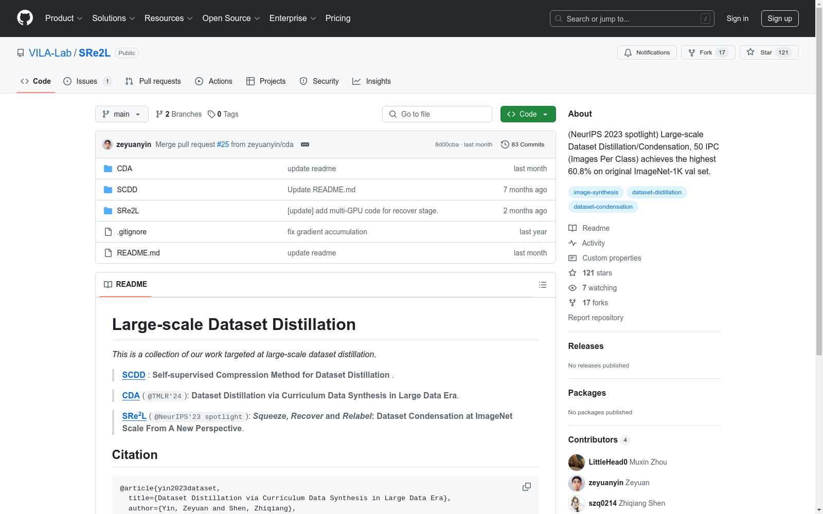Click the Go to file search box
The height and width of the screenshot is (514, 823).
tap(437, 114)
